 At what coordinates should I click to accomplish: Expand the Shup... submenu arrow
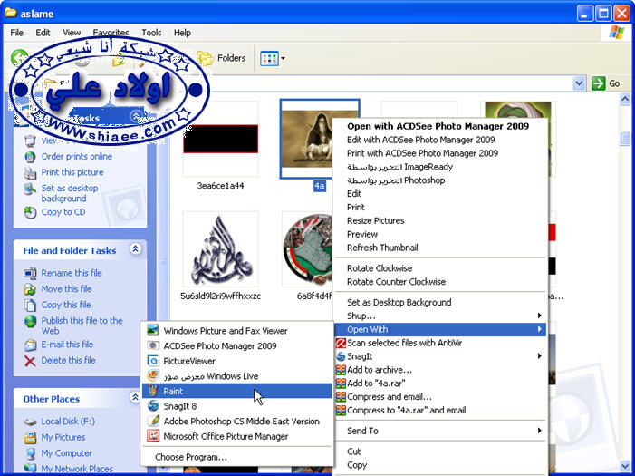[x=539, y=316]
